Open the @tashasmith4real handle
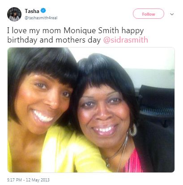The image size is (183, 185). tap(41, 18)
